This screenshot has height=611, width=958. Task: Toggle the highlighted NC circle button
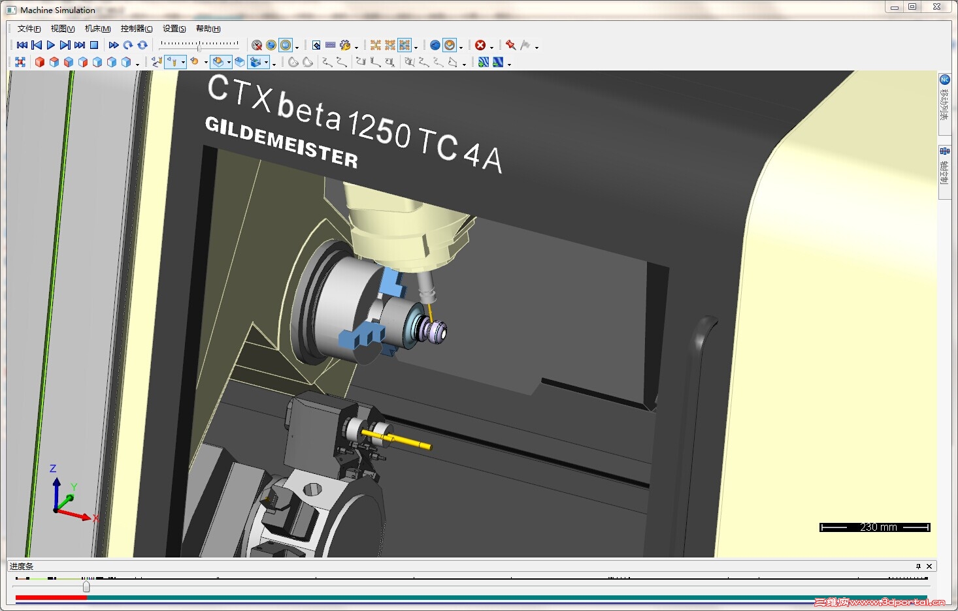286,45
